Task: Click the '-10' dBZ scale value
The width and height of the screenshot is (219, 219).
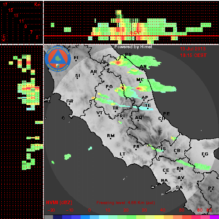Action: 70,210
